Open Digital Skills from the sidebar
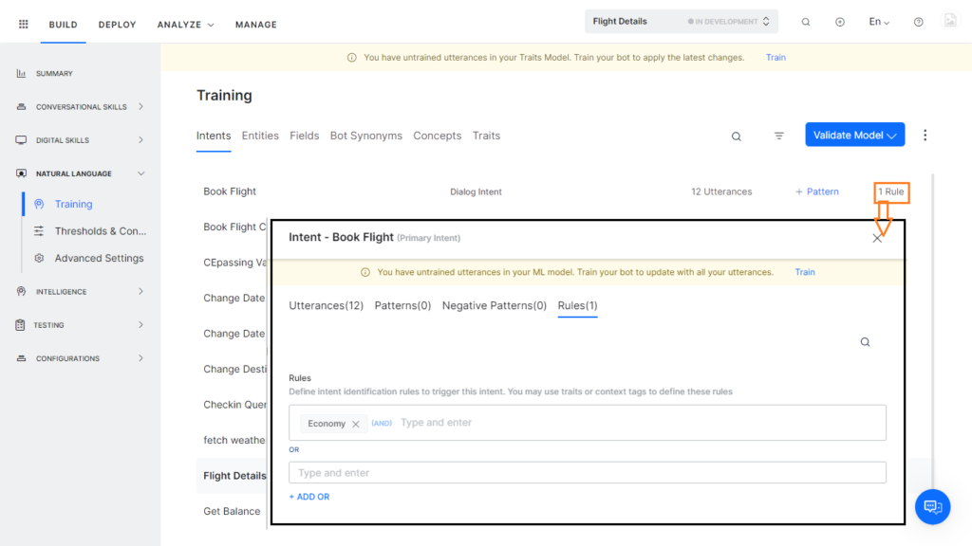 [x=21, y=139]
